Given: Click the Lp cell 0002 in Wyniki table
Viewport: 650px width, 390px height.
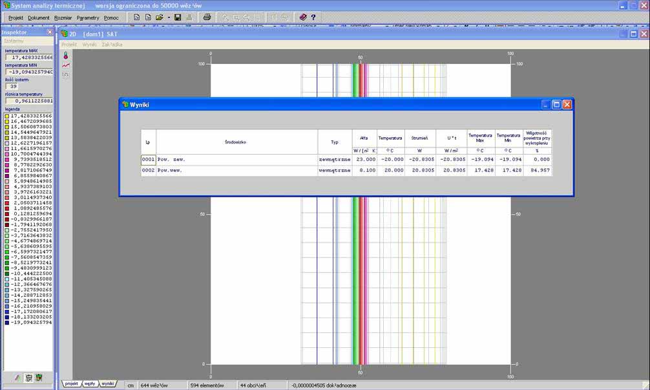Looking at the screenshot, I should (x=148, y=171).
